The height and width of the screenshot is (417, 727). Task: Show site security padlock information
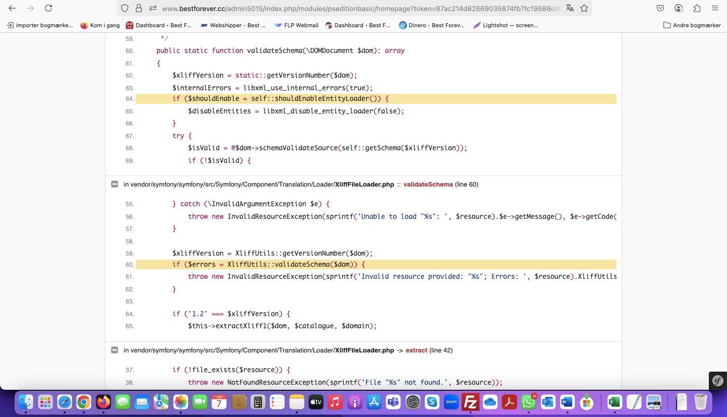click(138, 8)
